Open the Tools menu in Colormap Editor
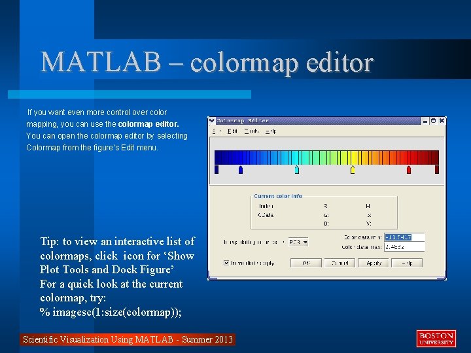 [251, 131]
